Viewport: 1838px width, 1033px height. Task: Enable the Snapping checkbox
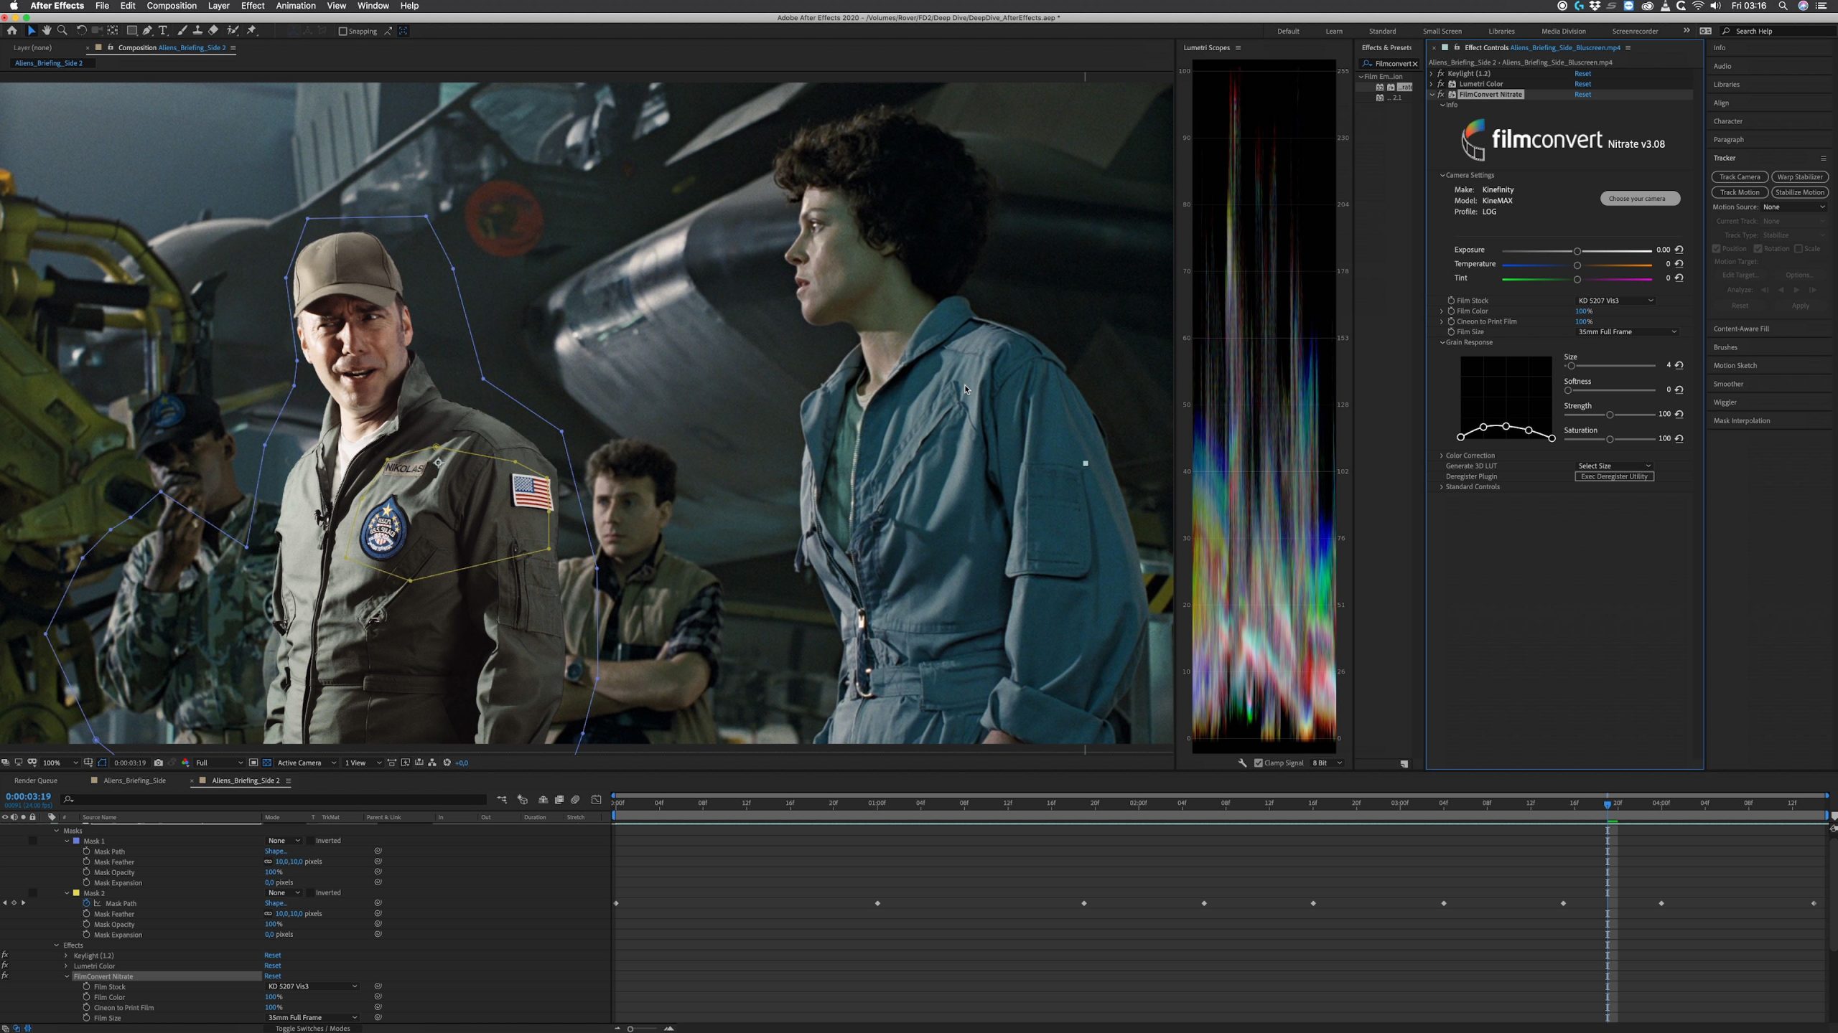343,32
